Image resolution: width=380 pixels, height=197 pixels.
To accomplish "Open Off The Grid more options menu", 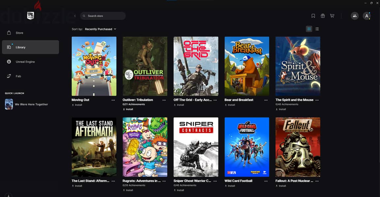I will 215,100.
